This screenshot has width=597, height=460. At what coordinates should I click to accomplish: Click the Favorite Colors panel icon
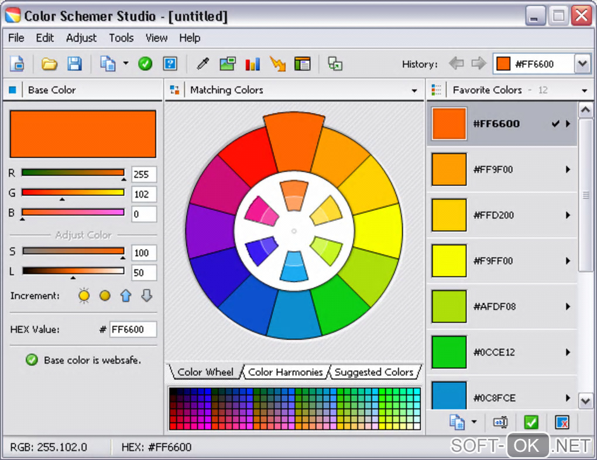coord(436,89)
